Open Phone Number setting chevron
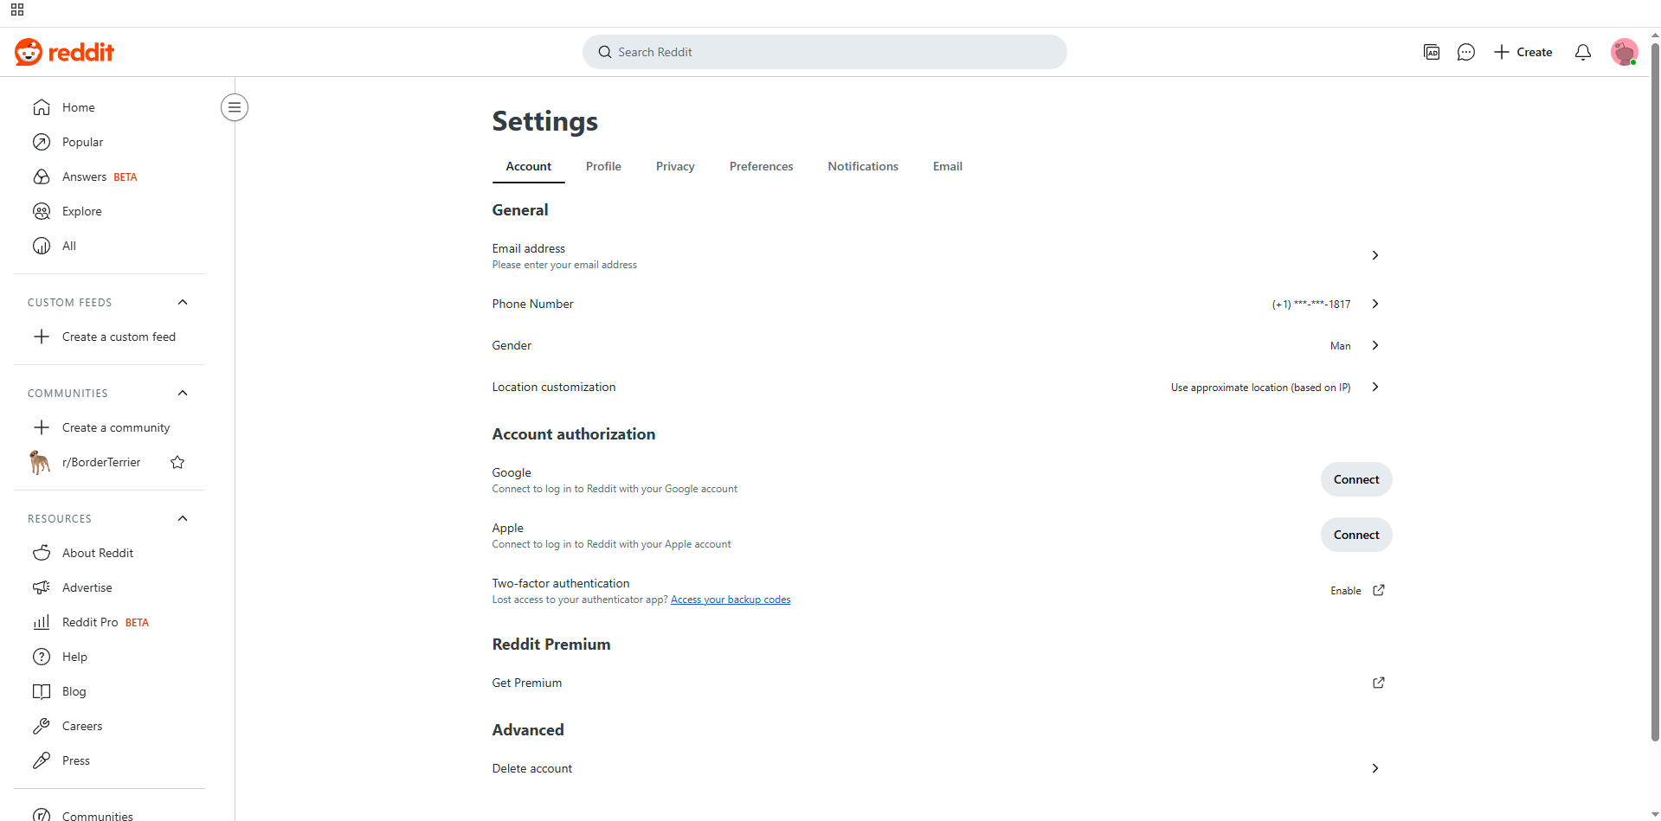Image resolution: width=1661 pixels, height=821 pixels. tap(1375, 304)
